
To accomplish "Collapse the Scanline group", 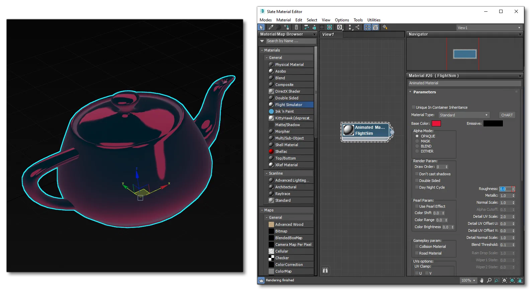I will tap(267, 173).
